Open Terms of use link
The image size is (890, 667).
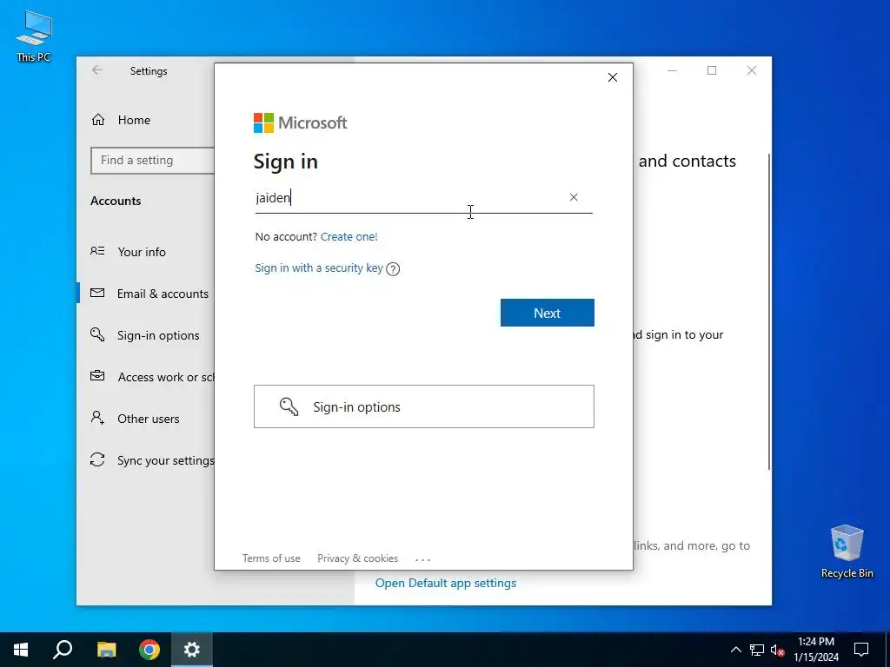(x=271, y=558)
